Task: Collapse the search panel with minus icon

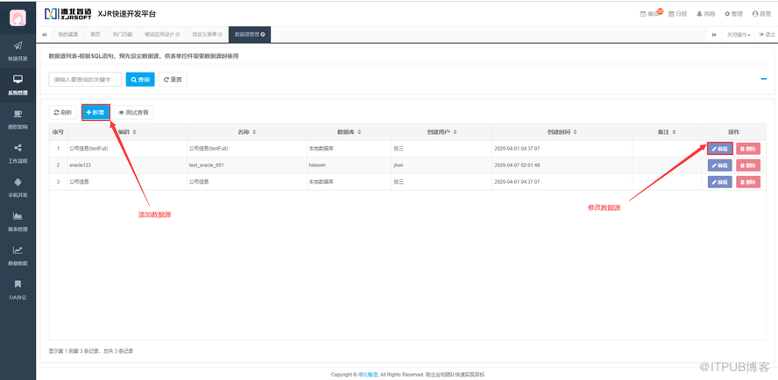Action: click(763, 79)
